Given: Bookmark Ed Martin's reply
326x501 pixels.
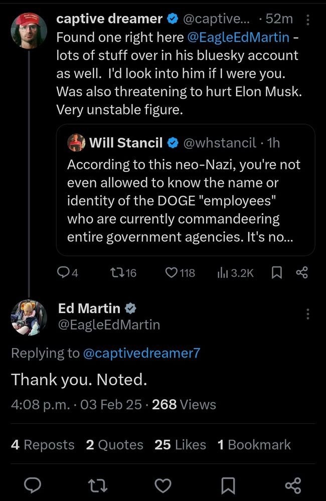Looking at the screenshot, I should [228, 485].
